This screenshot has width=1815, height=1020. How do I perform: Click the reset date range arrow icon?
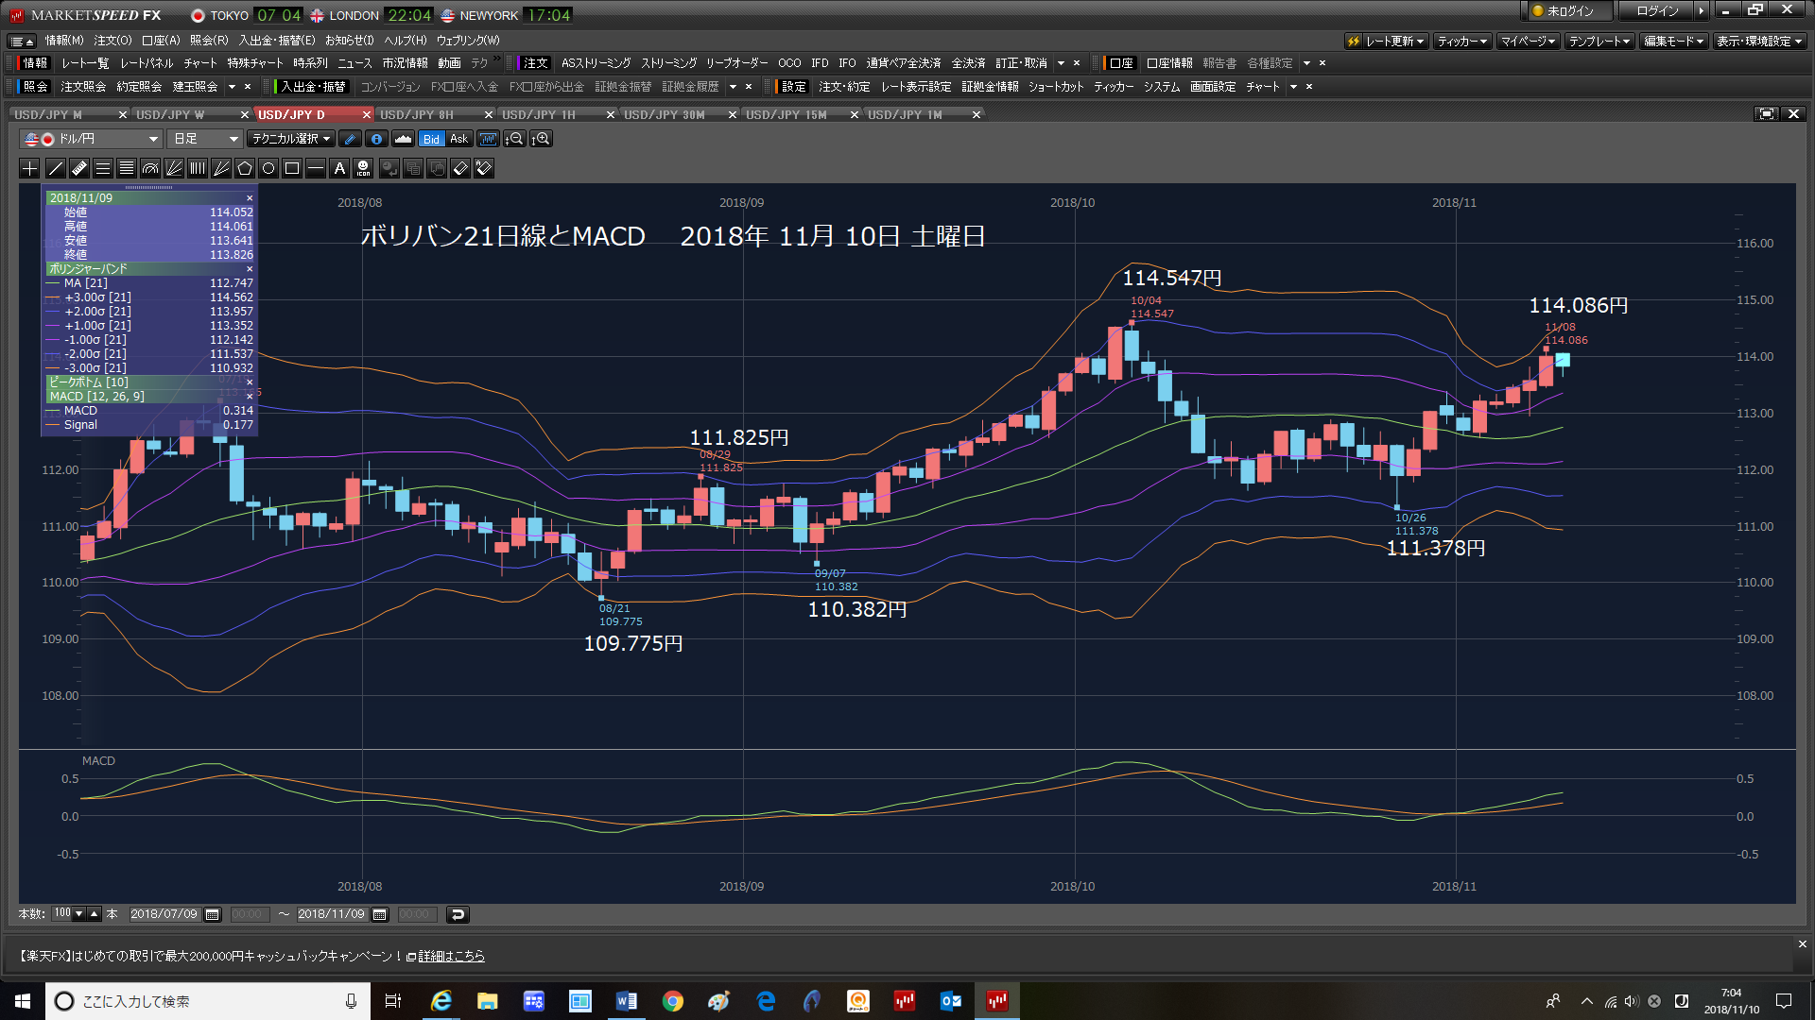458,914
